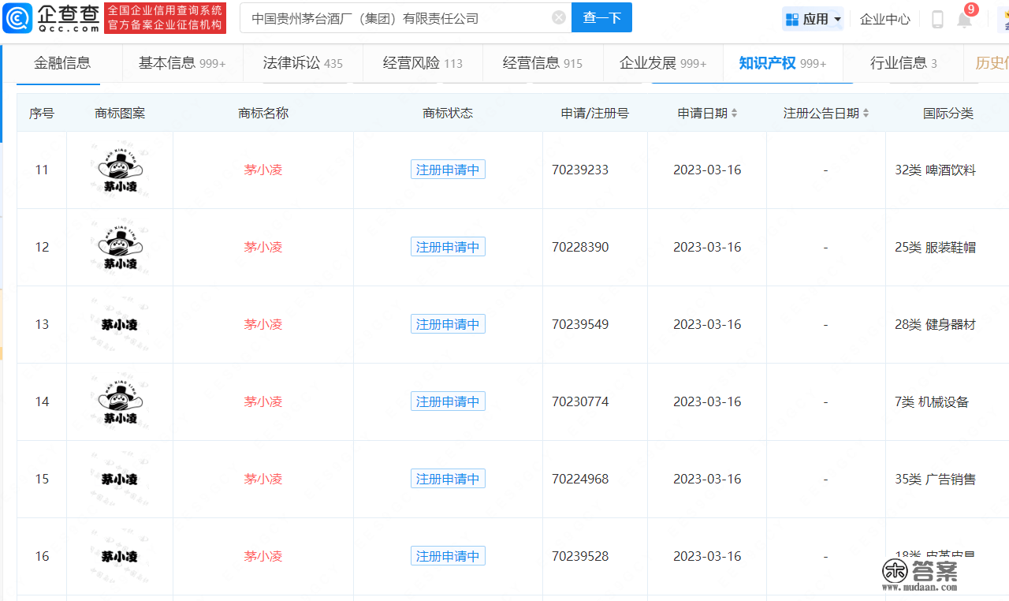Open 茅小凌 trademark name in row 11
This screenshot has width=1009, height=601.
pyautogui.click(x=263, y=170)
